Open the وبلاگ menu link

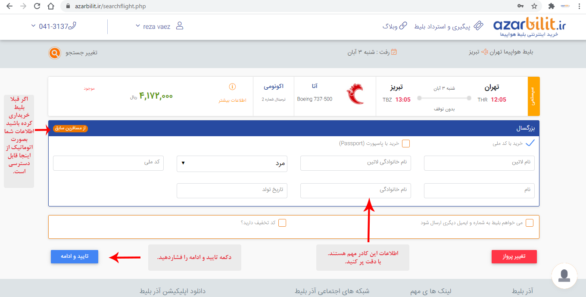click(395, 27)
